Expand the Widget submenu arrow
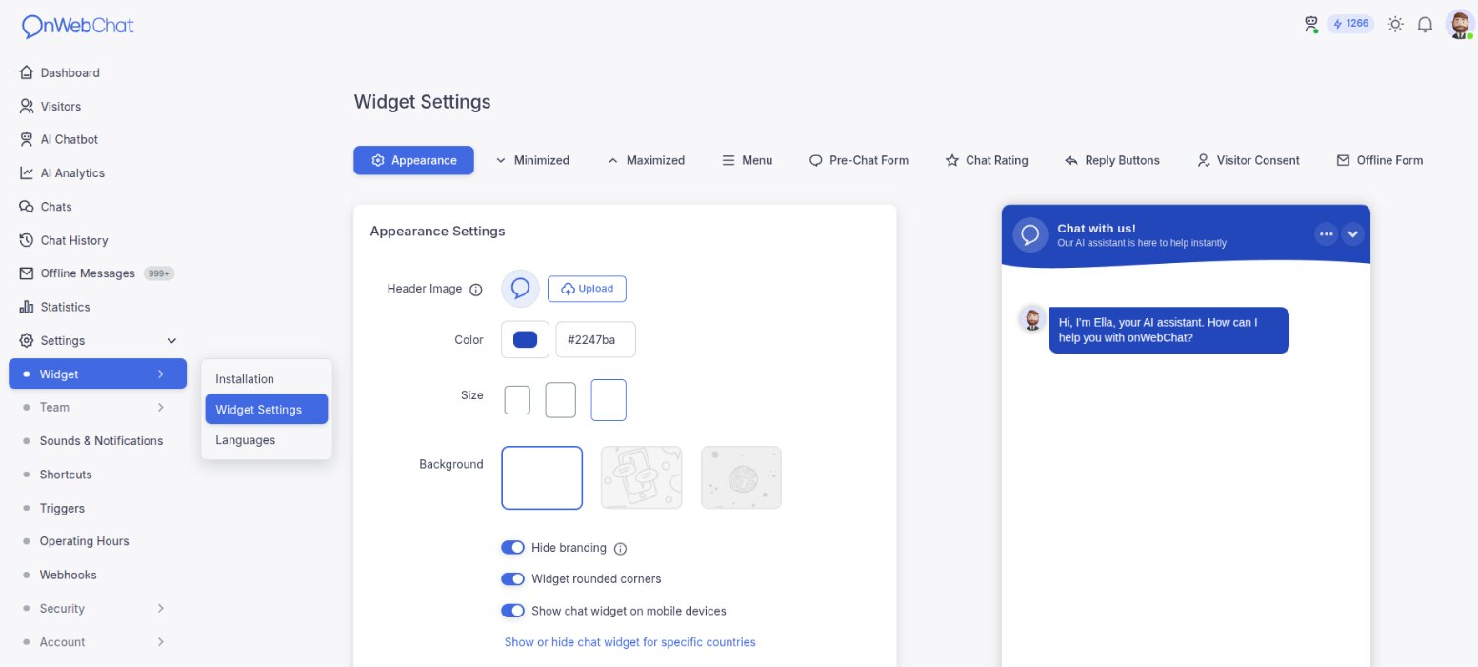This screenshot has width=1478, height=667. coord(160,374)
